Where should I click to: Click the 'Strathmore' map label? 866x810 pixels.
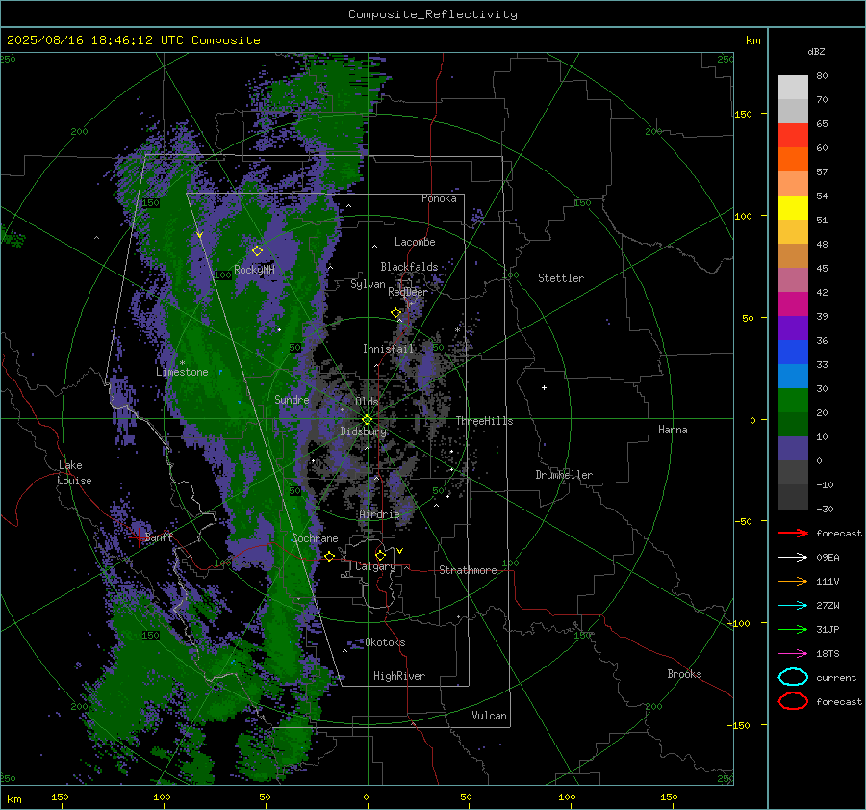click(468, 570)
